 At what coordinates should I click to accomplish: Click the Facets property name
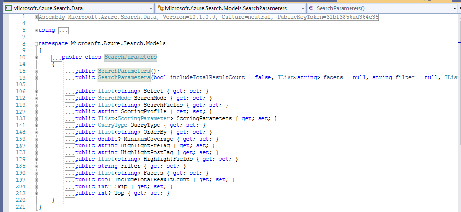(153, 173)
